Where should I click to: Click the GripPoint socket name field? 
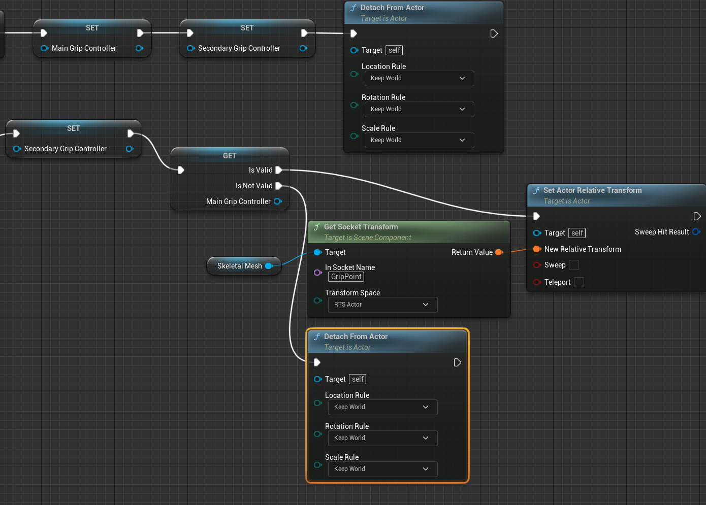(x=346, y=277)
